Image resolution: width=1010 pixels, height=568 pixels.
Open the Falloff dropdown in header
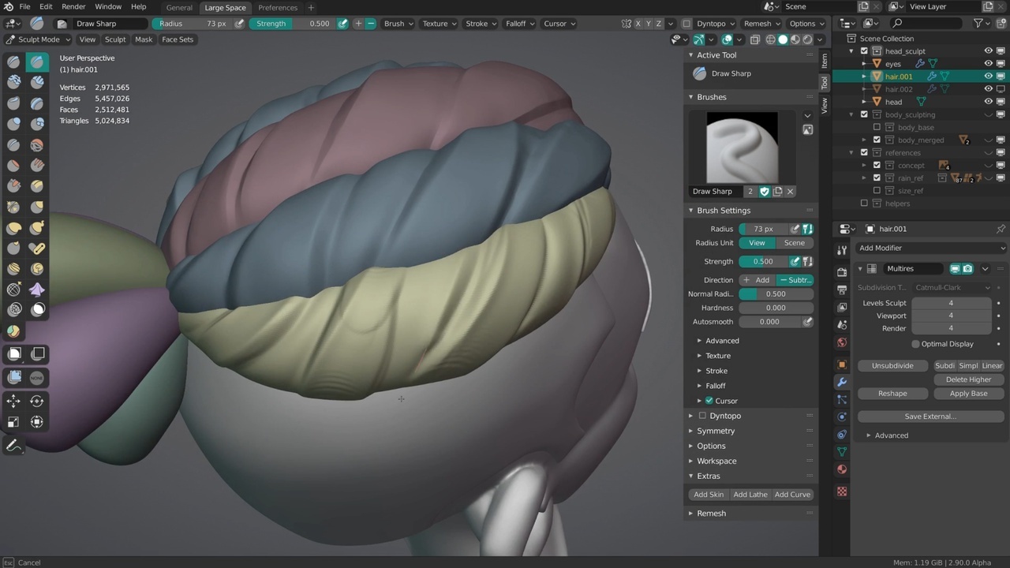(520, 24)
